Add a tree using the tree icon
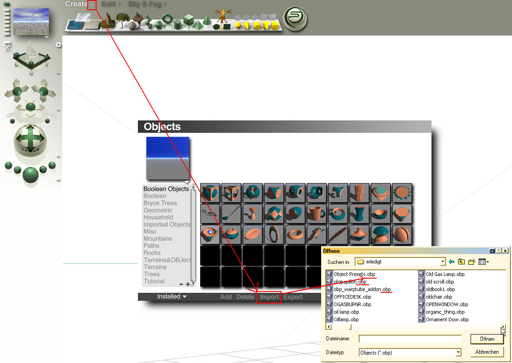 click(x=122, y=20)
